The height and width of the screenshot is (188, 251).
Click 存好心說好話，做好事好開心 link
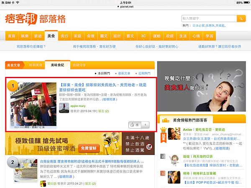pos(157,46)
